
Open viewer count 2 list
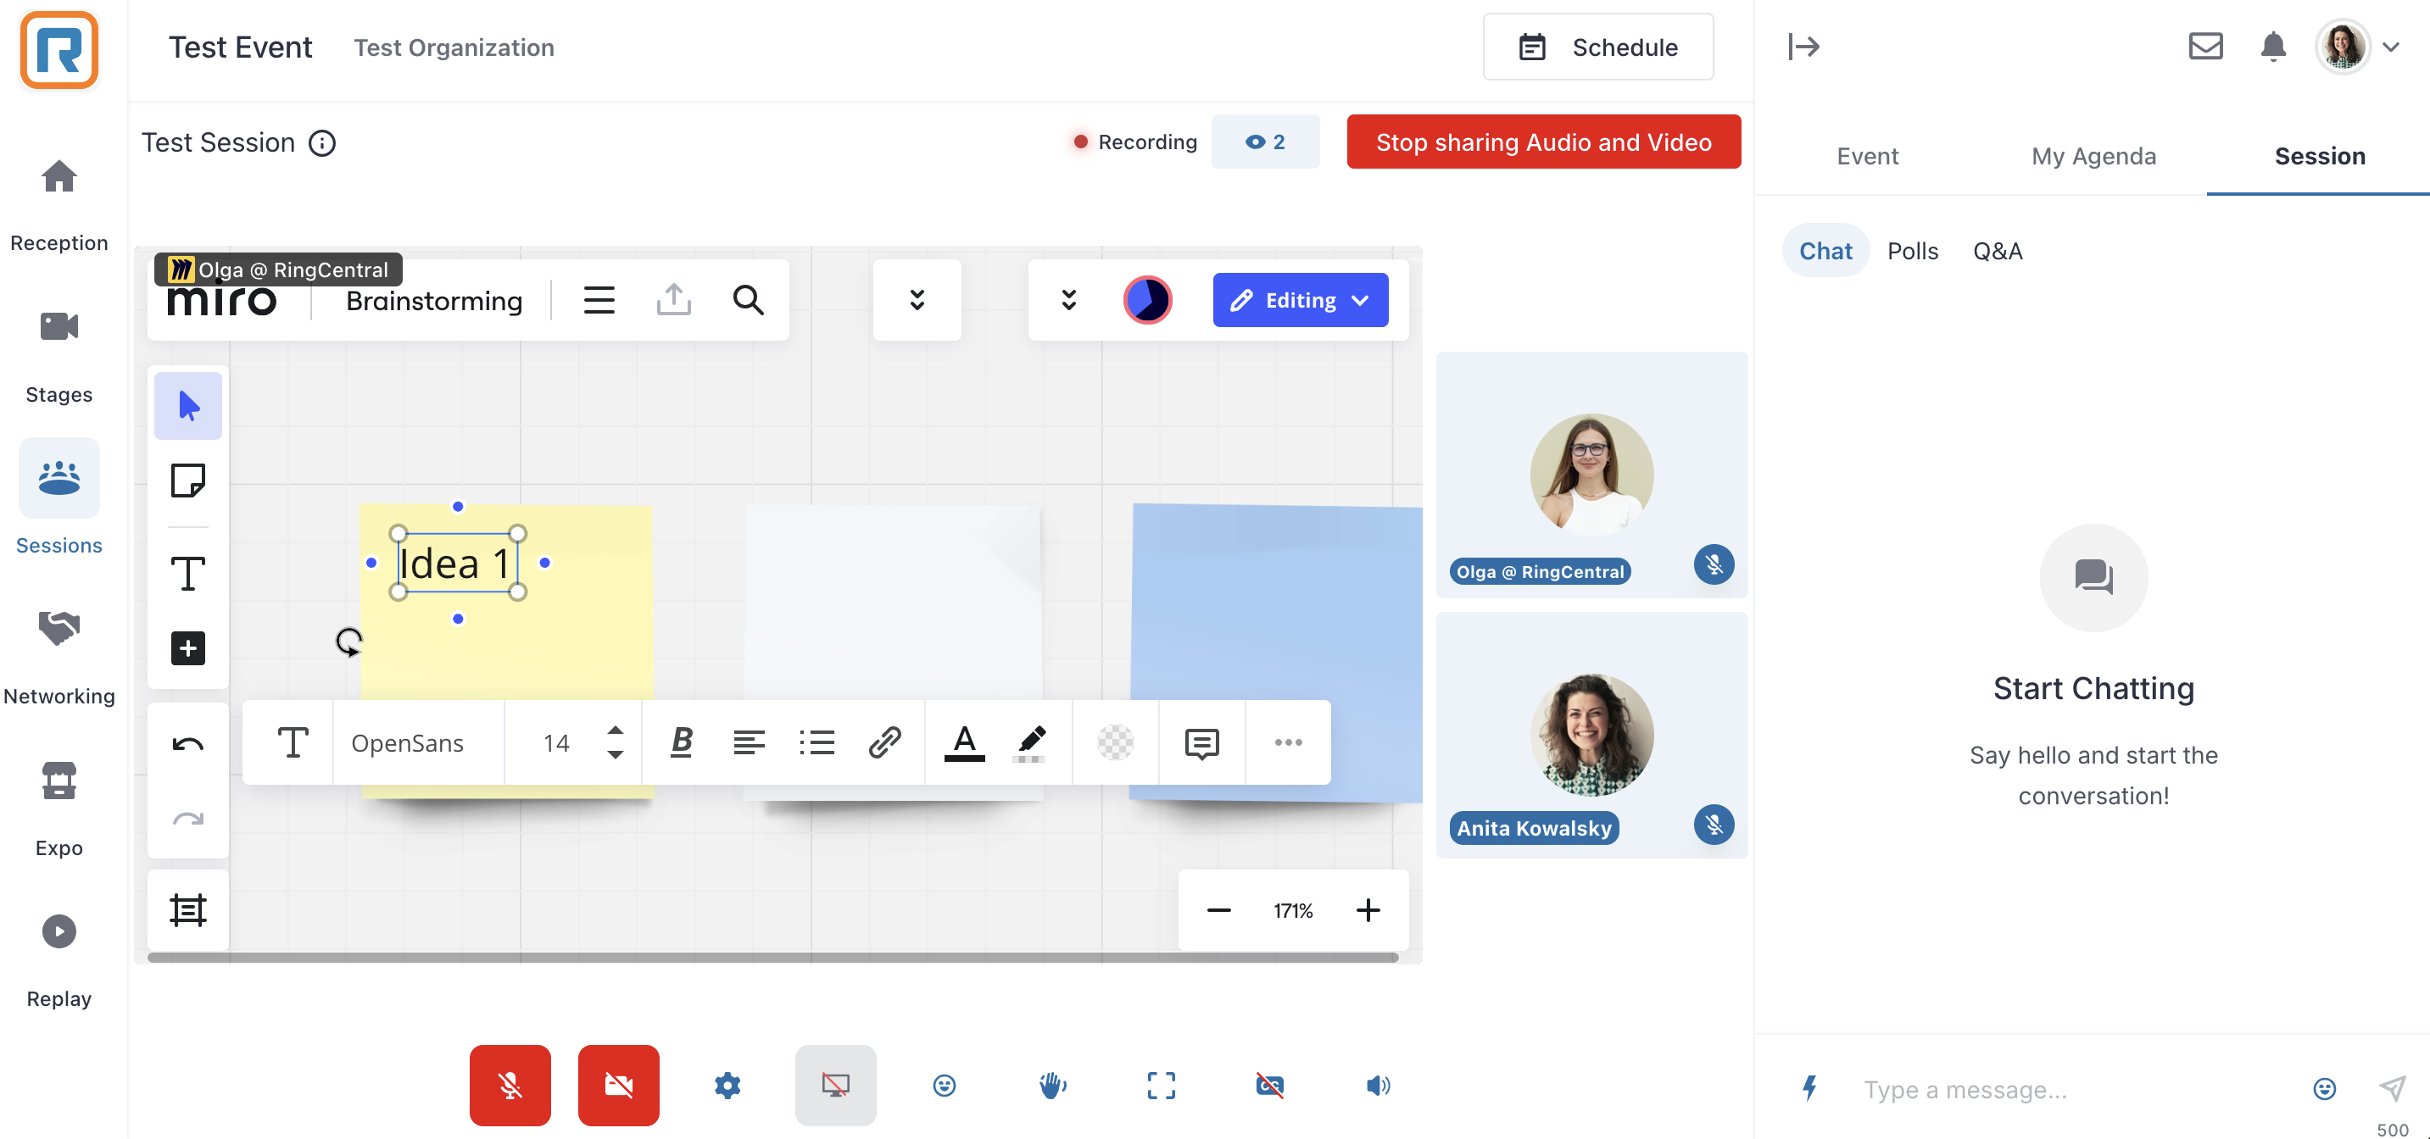1265,142
